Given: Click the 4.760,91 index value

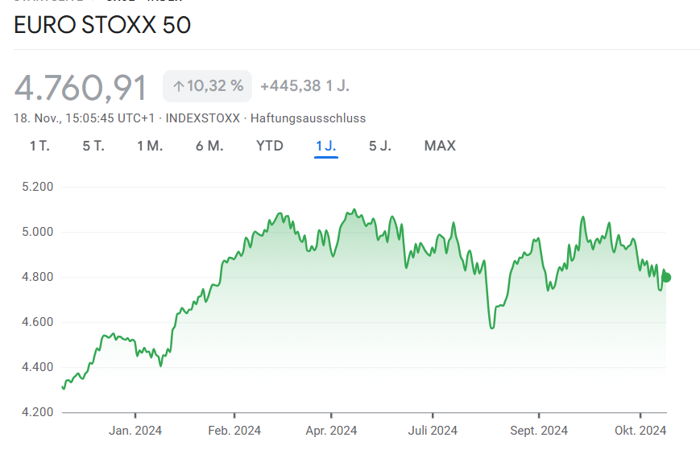Looking at the screenshot, I should [x=81, y=88].
